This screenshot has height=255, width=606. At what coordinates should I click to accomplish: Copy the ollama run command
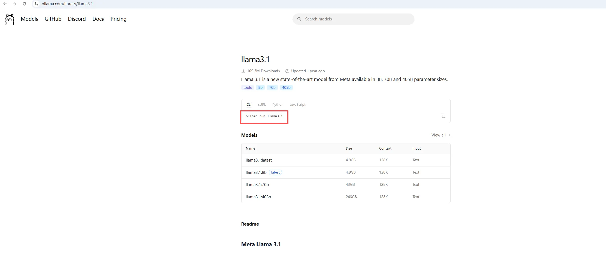(443, 116)
